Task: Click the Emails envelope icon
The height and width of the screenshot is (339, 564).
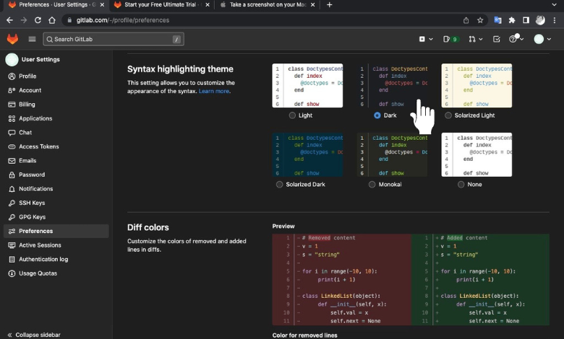Action: [12, 161]
